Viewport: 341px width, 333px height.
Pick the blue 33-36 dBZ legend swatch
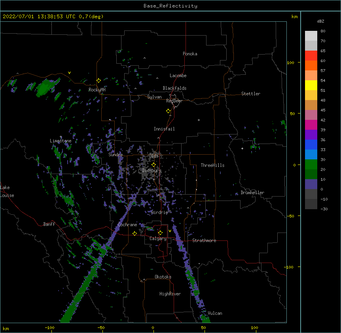coord(311,144)
